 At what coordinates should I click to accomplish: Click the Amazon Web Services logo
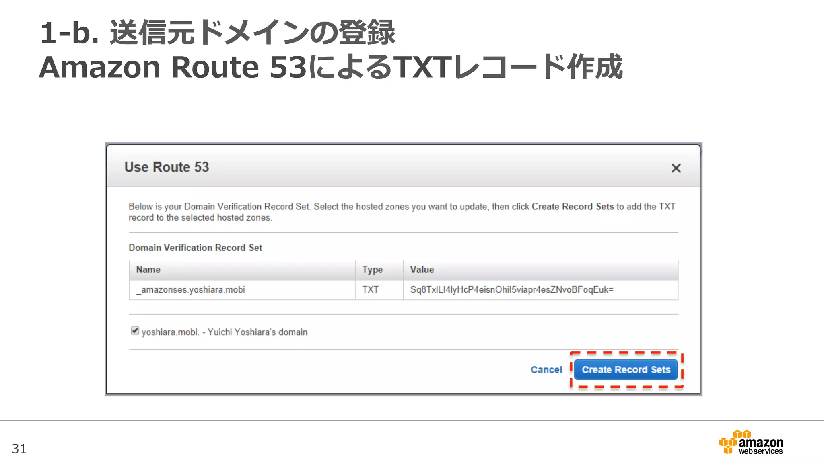coord(751,443)
